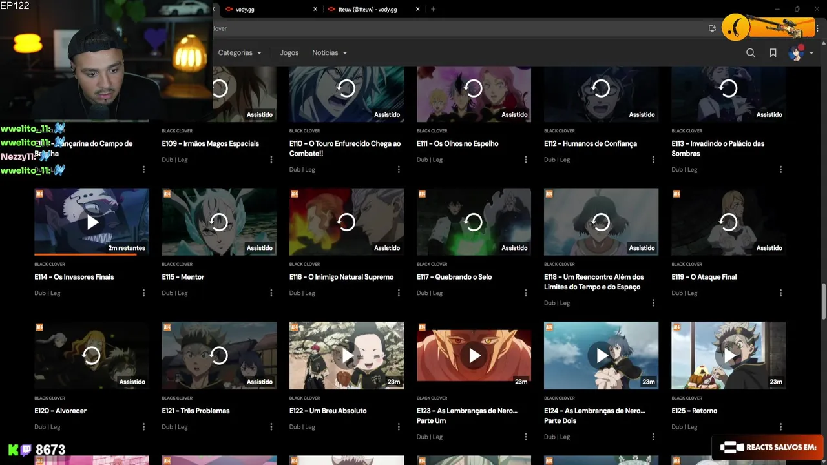Open a new browser tab

pos(433,9)
